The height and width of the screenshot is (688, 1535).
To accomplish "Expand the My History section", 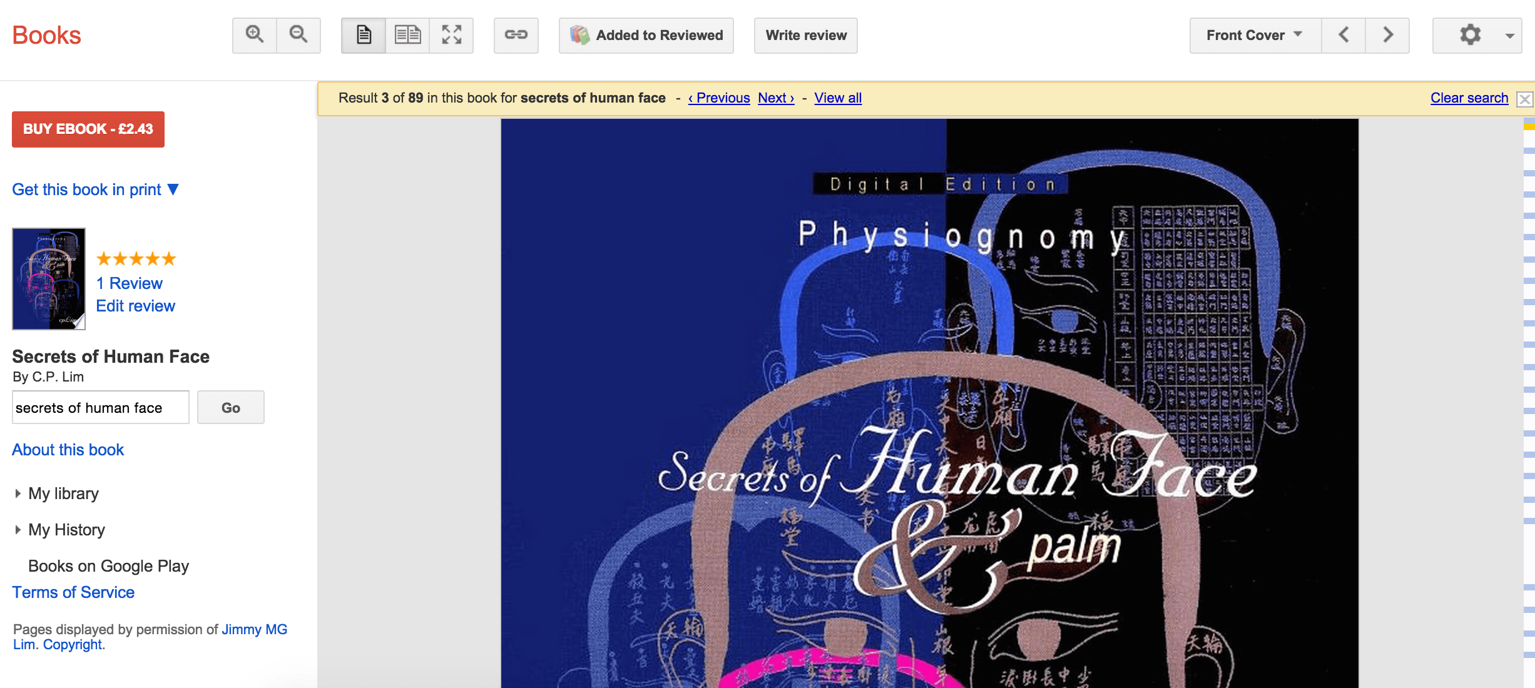I will click(59, 530).
